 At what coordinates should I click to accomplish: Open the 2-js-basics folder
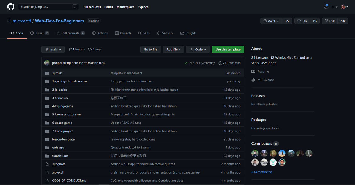pos(59,90)
